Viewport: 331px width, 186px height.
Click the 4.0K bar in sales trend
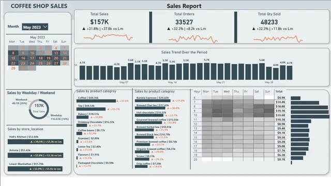276,74
